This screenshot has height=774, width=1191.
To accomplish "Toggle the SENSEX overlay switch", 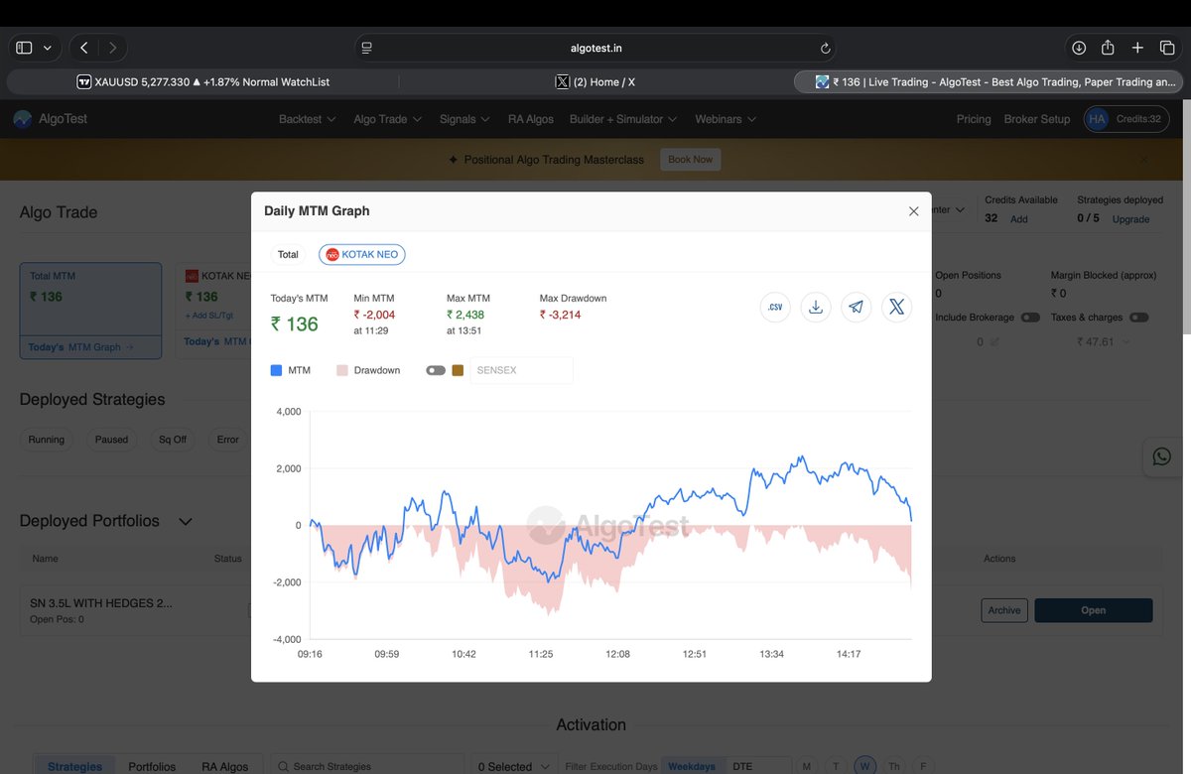I will pos(436,370).
